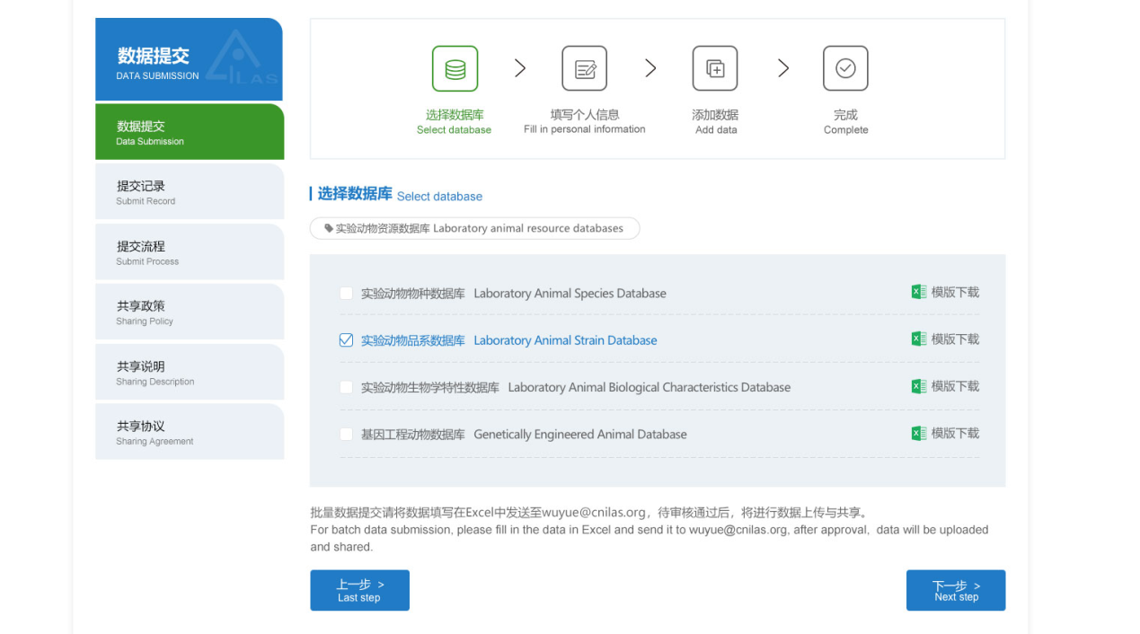Image resolution: width=1140 pixels, height=634 pixels.
Task: Click the Laboratory animal resource databases tag
Action: coord(474,228)
